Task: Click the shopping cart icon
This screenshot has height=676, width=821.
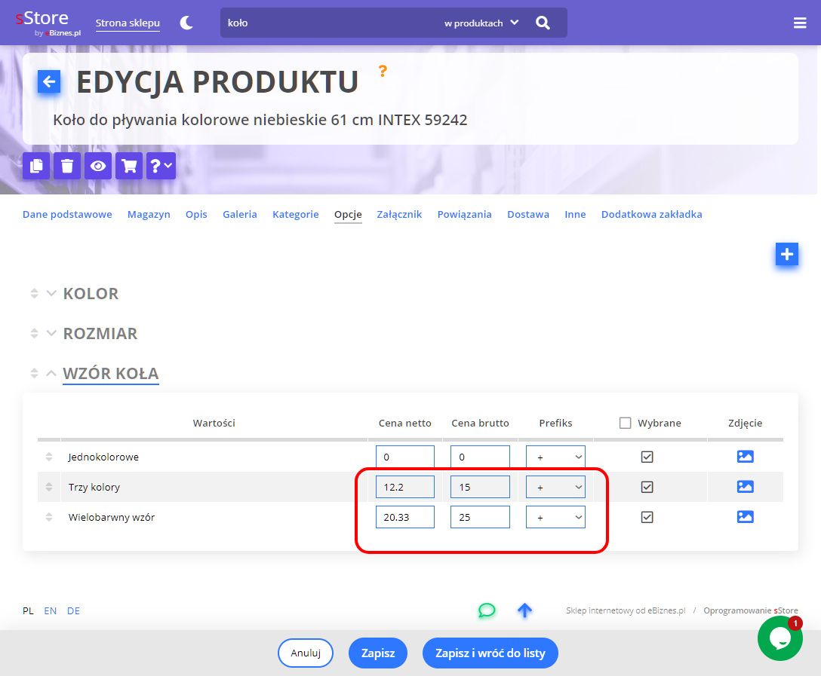Action: pos(129,166)
